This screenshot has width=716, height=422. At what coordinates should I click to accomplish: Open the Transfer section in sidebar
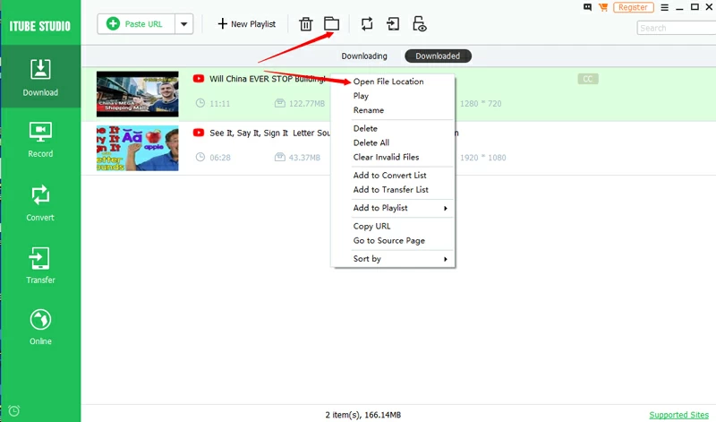40,266
